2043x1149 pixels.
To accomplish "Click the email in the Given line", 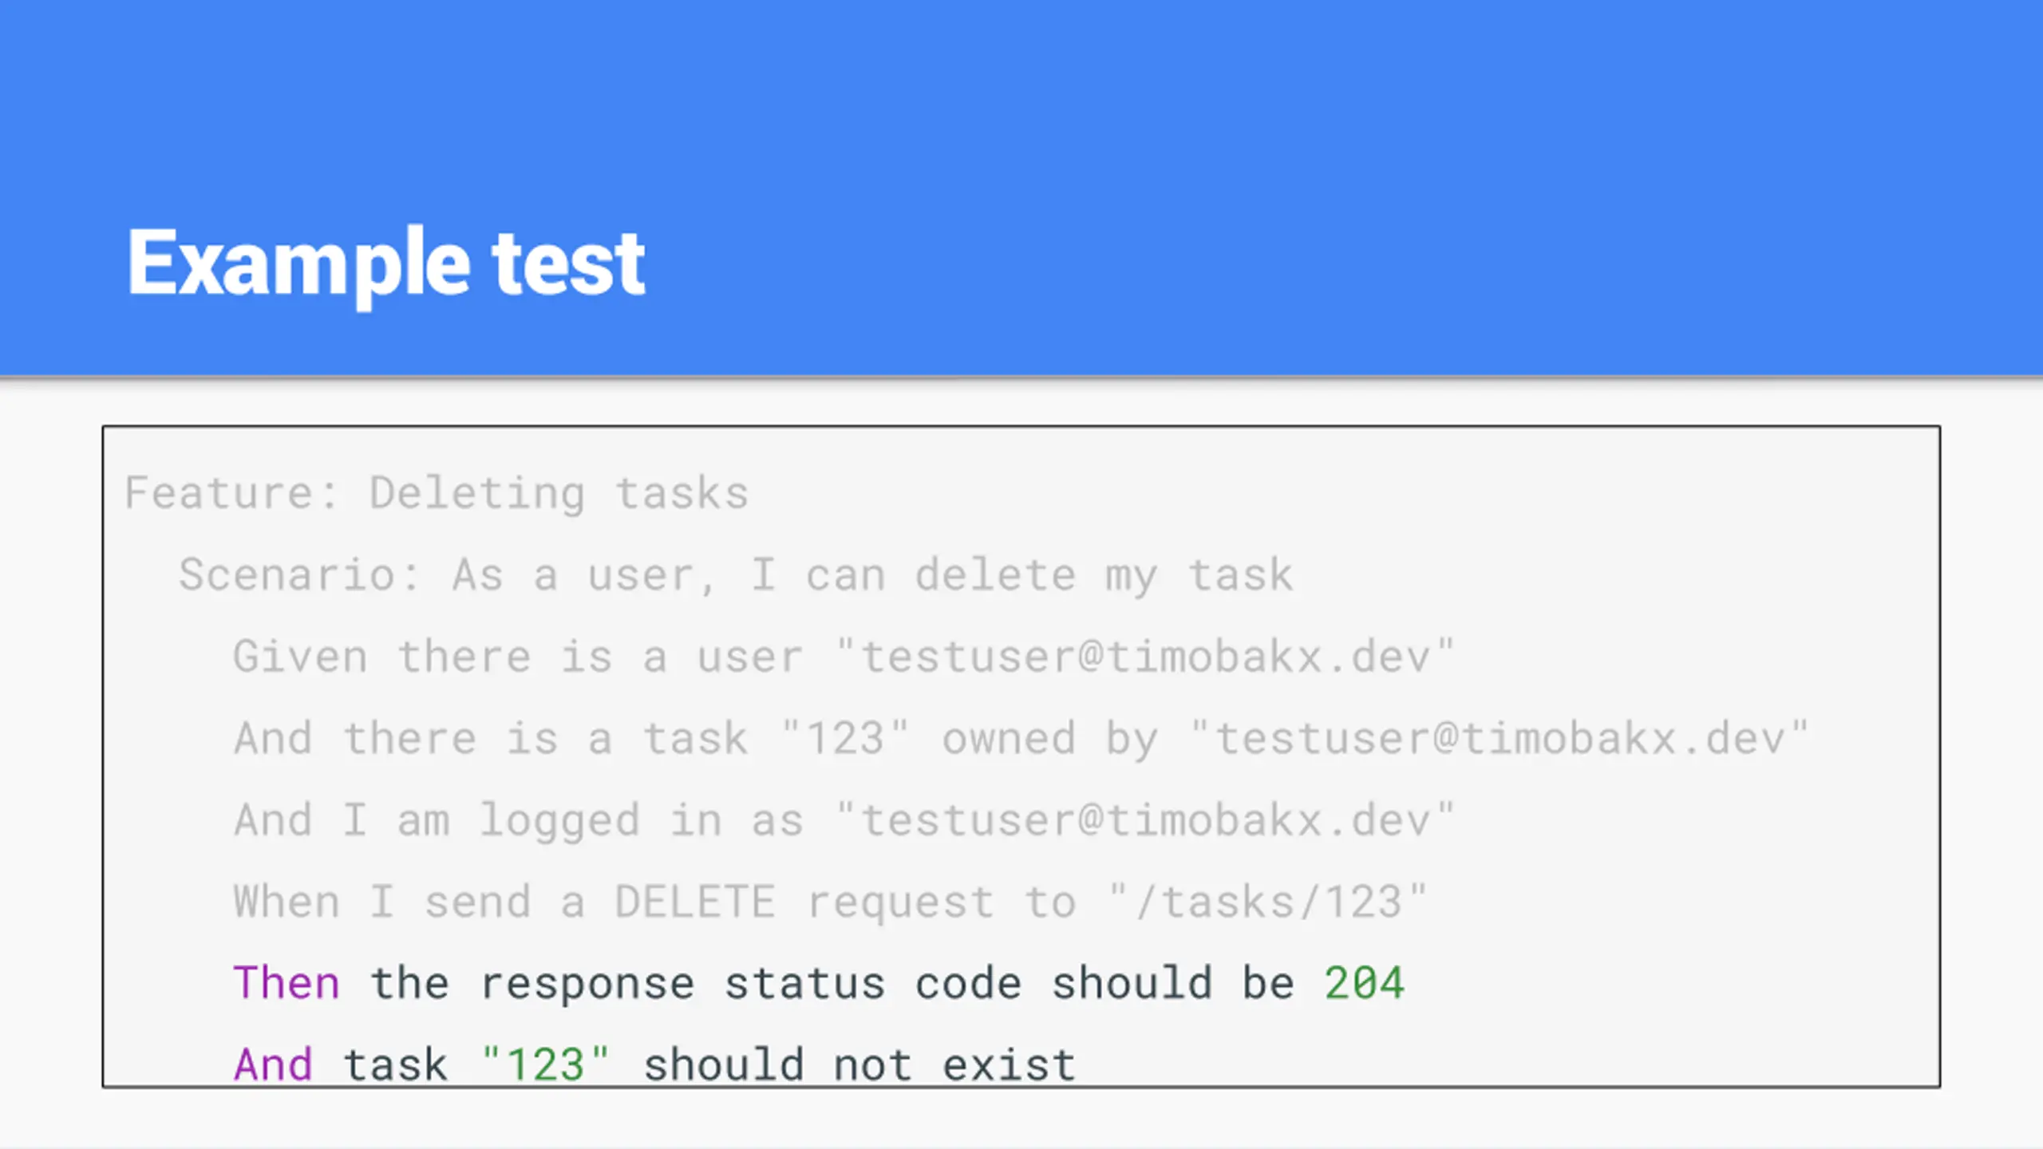I will pyautogui.click(x=1146, y=657).
